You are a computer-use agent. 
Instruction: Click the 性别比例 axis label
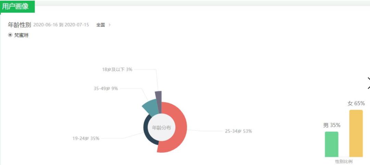click(344, 161)
